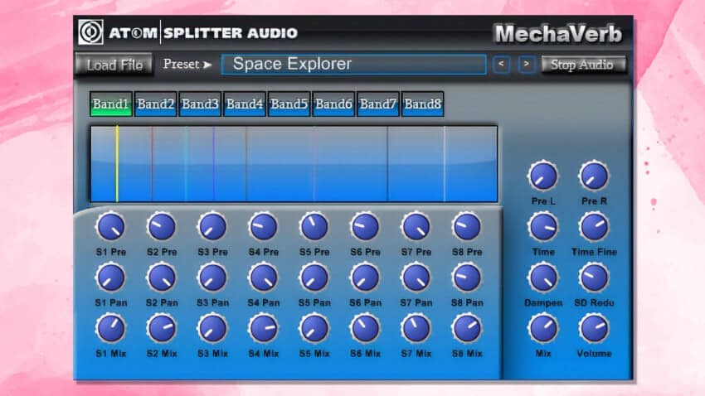Click the master Mix knob
705x396 pixels.
pos(543,328)
